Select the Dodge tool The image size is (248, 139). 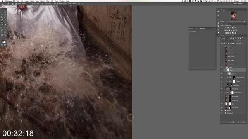[x=5, y=27]
